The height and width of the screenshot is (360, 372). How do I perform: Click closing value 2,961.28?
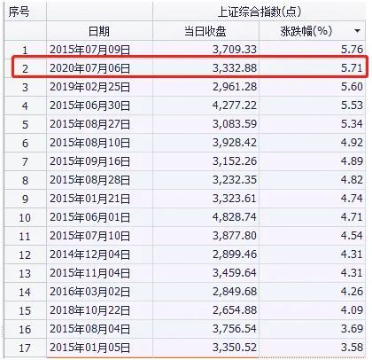(x=235, y=87)
